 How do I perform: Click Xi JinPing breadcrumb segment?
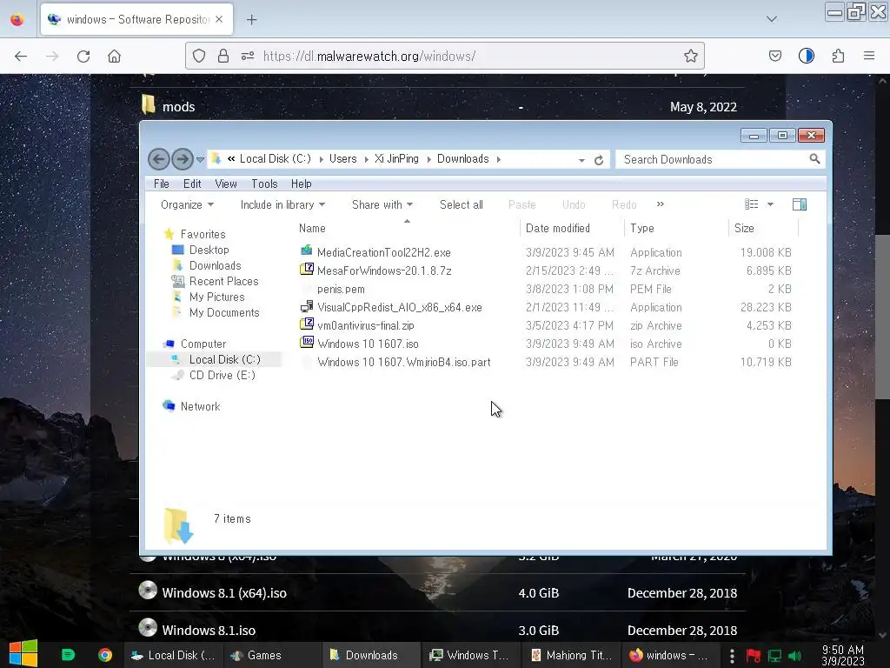pyautogui.click(x=396, y=158)
